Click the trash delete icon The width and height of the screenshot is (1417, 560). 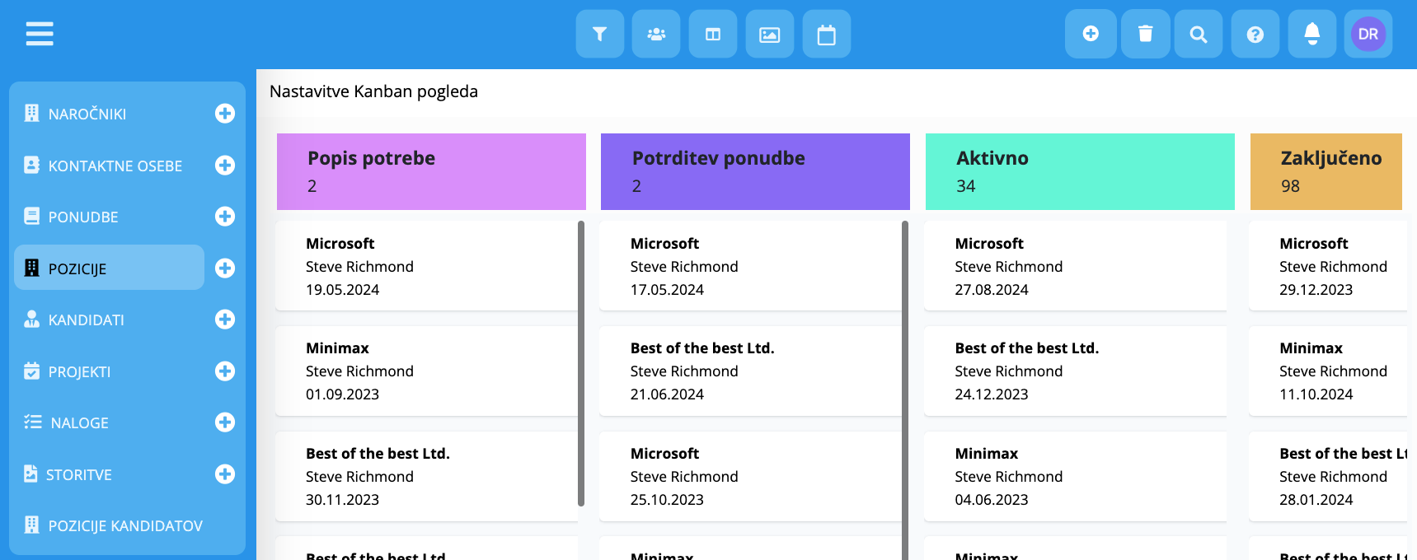(x=1145, y=34)
